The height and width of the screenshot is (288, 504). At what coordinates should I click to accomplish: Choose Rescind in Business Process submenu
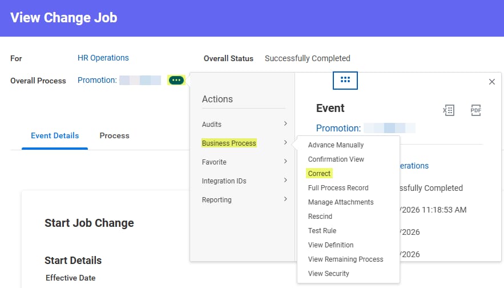(x=320, y=216)
